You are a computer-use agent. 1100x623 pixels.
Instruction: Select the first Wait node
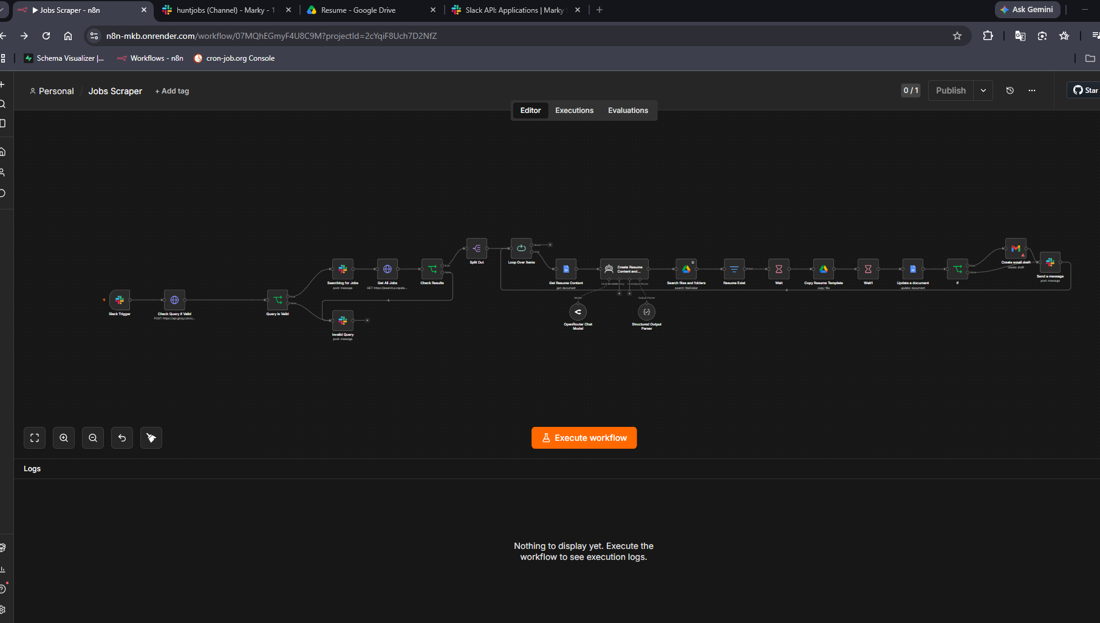point(779,269)
